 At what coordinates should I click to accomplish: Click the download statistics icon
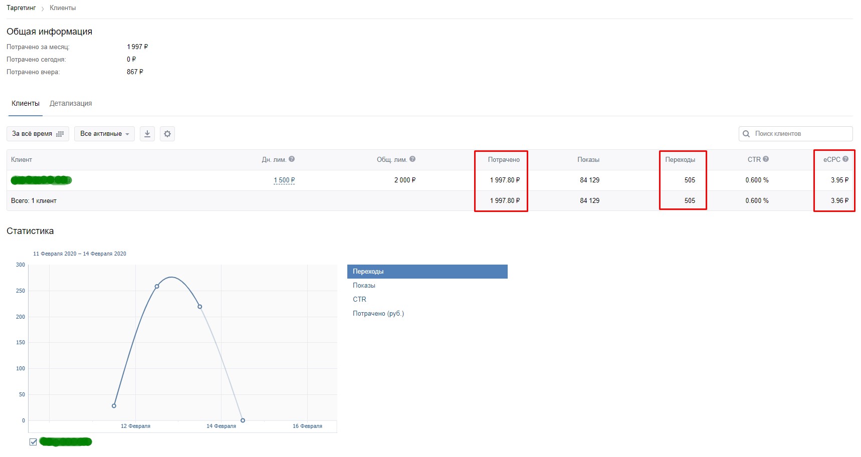tap(147, 134)
